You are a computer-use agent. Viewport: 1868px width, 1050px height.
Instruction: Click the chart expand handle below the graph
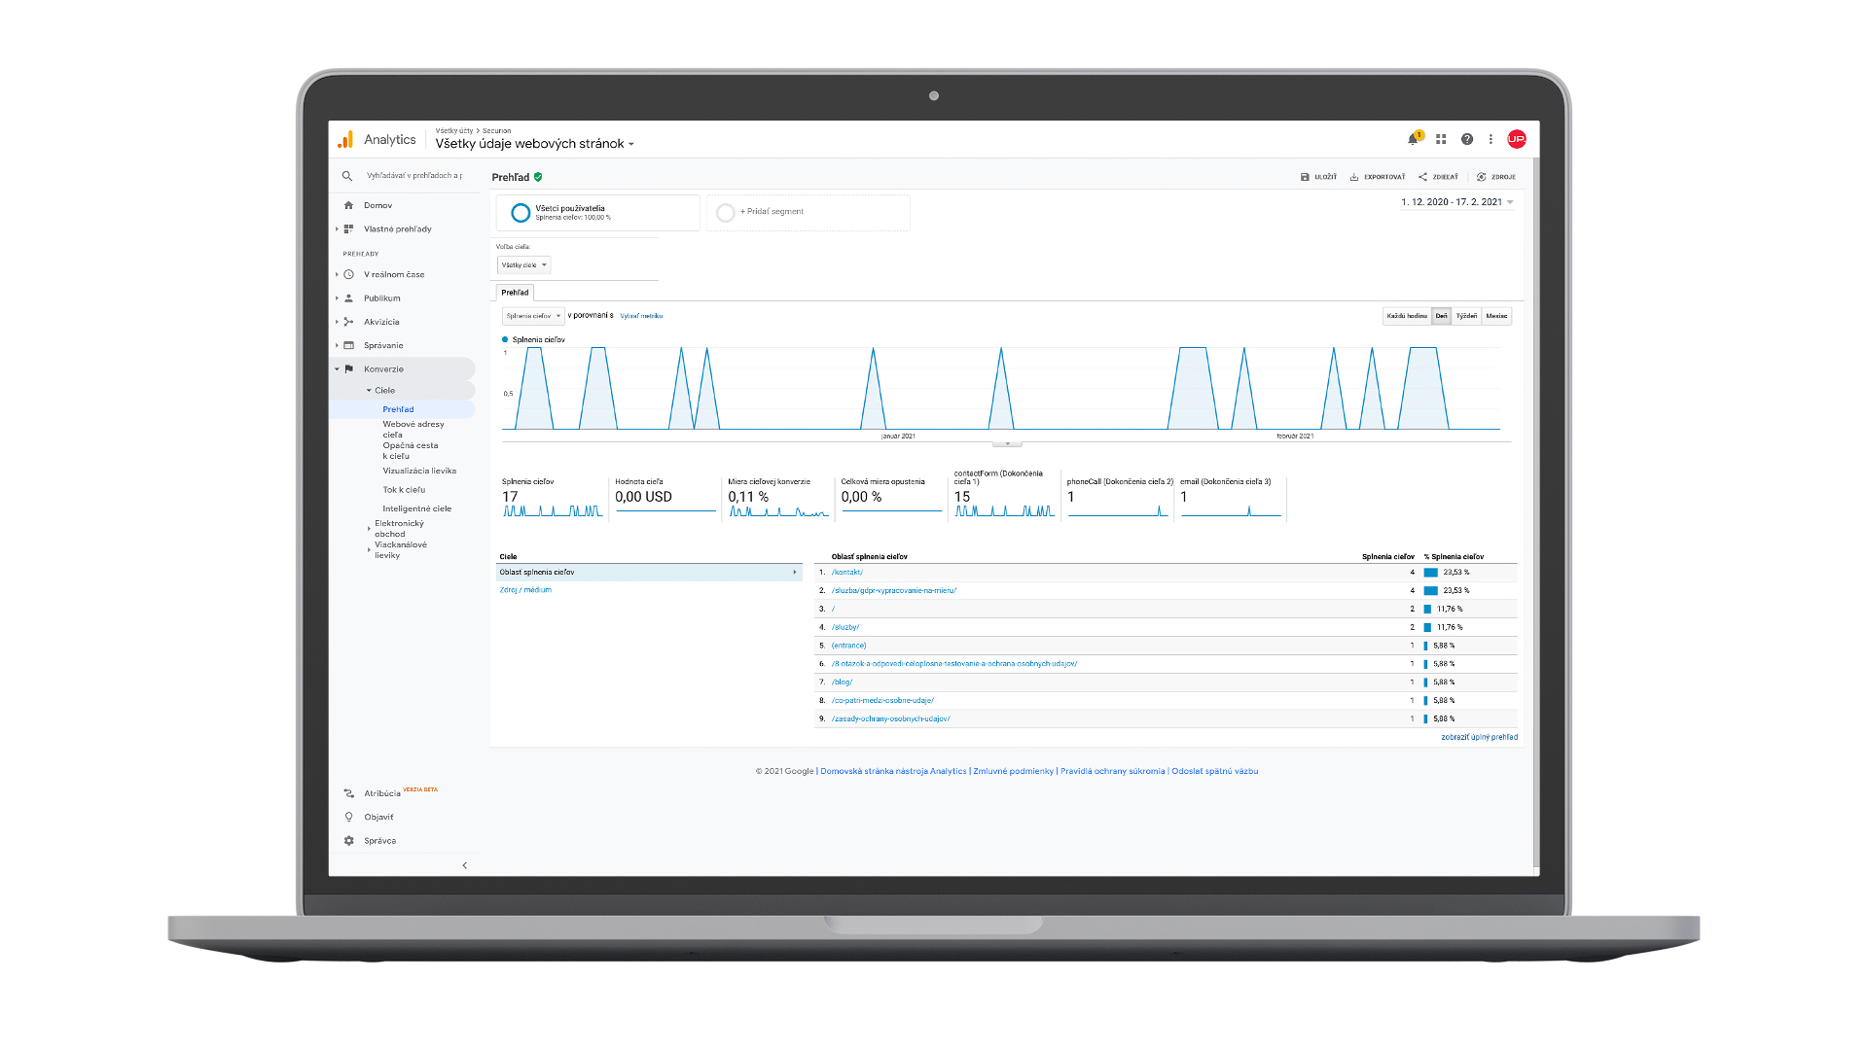[x=1007, y=443]
